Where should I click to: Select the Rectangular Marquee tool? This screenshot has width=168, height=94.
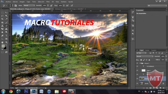[x=2, y=13]
